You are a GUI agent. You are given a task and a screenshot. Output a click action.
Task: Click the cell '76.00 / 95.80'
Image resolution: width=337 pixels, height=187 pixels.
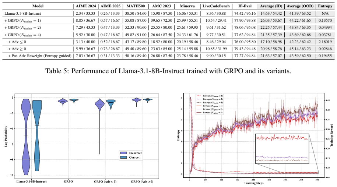[x=245, y=42]
